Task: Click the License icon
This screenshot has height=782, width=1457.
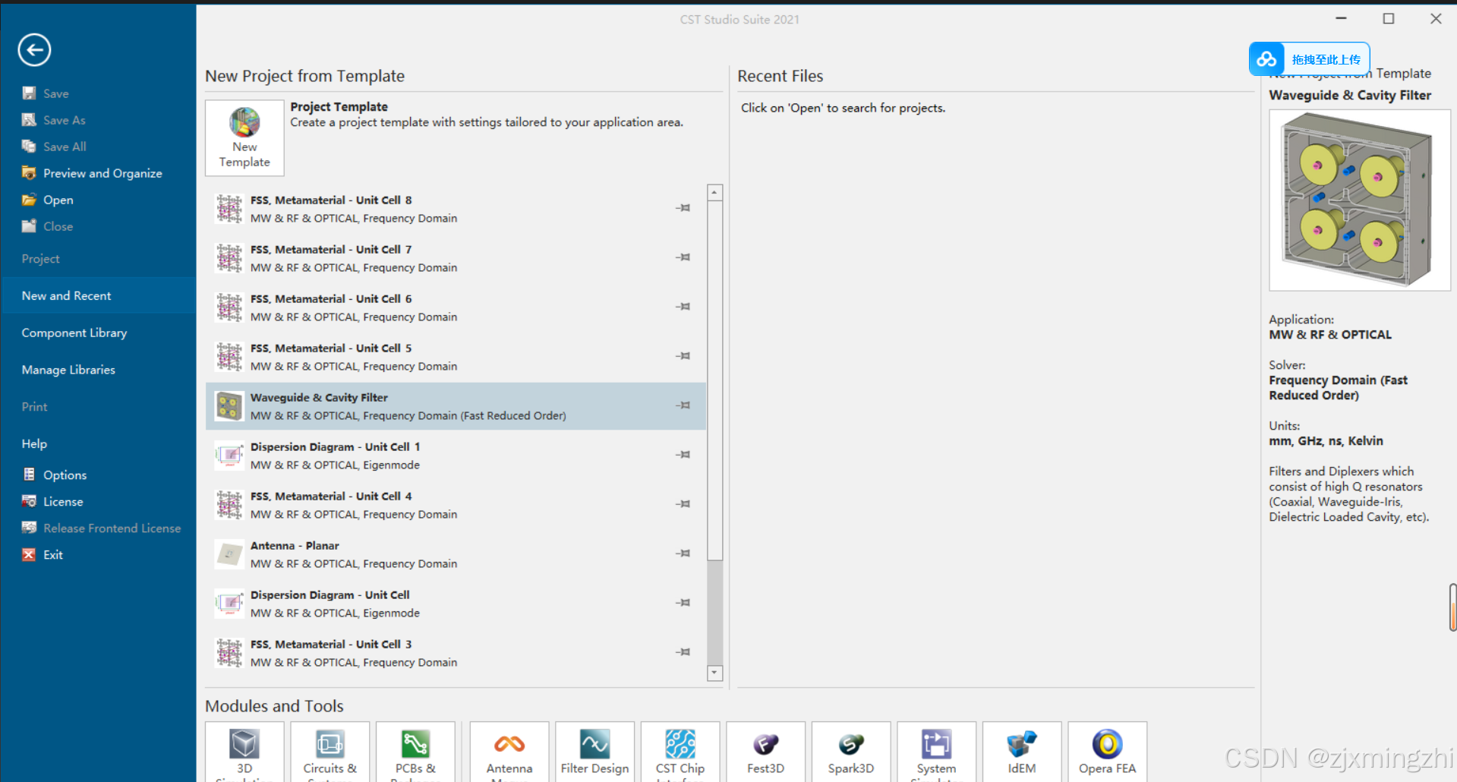Action: pyautogui.click(x=29, y=501)
